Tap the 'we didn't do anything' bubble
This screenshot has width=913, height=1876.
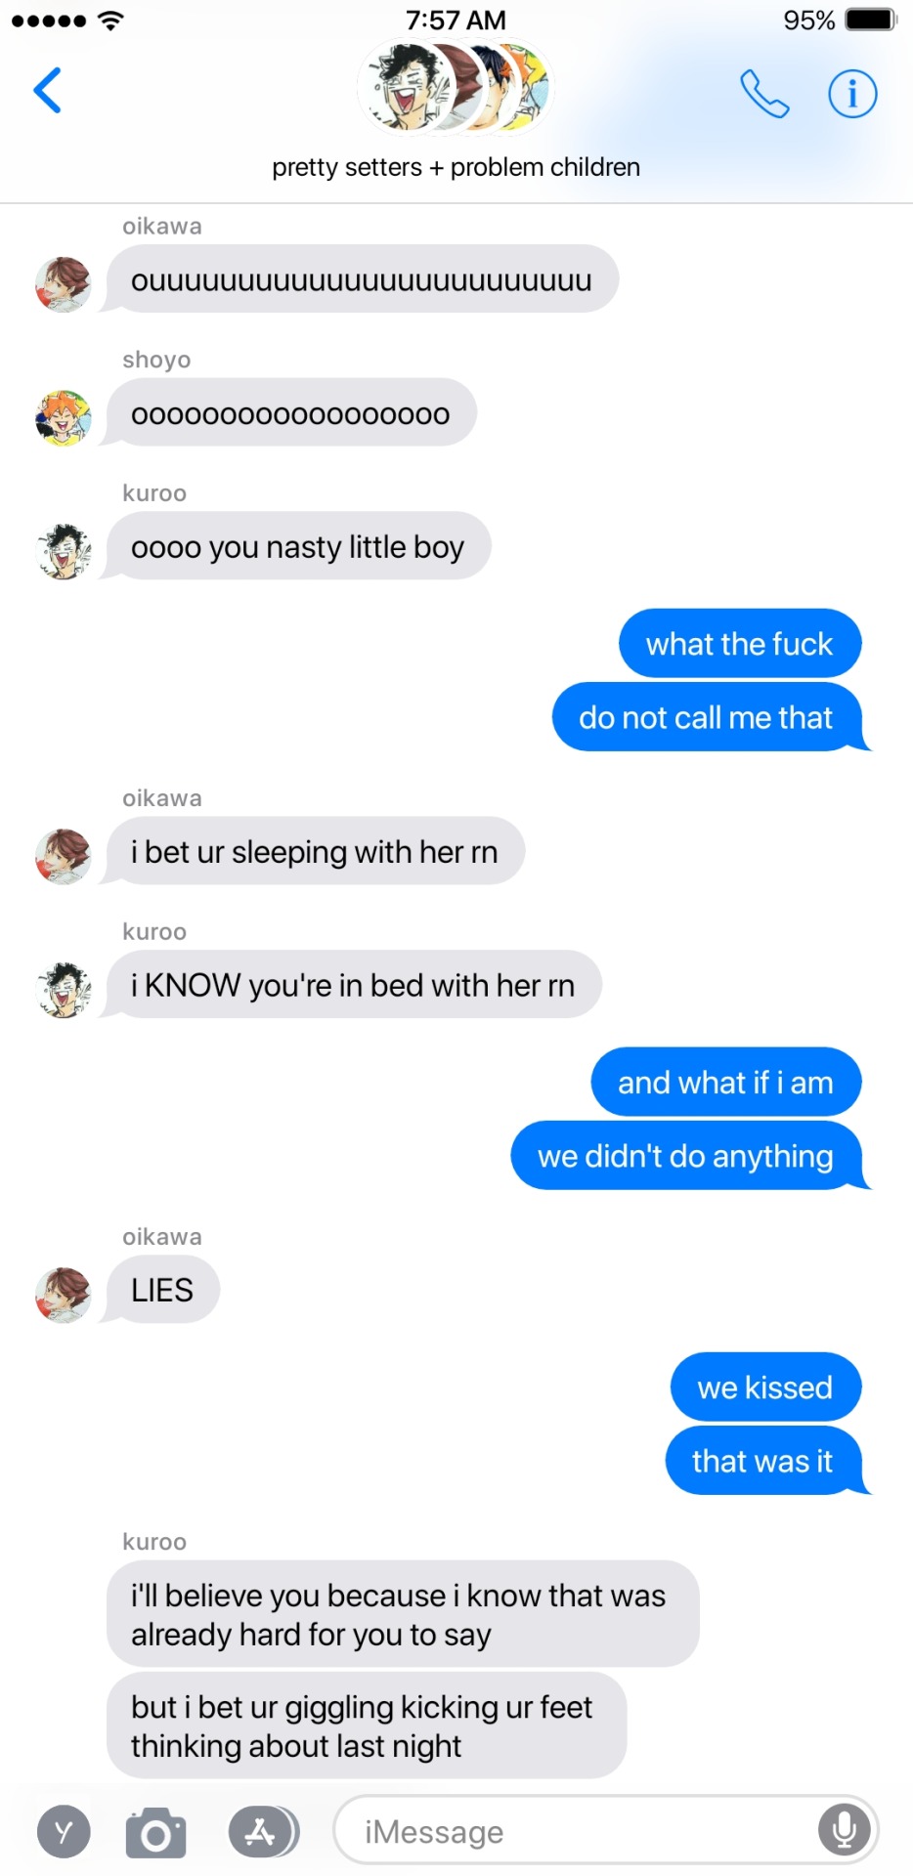(687, 1156)
